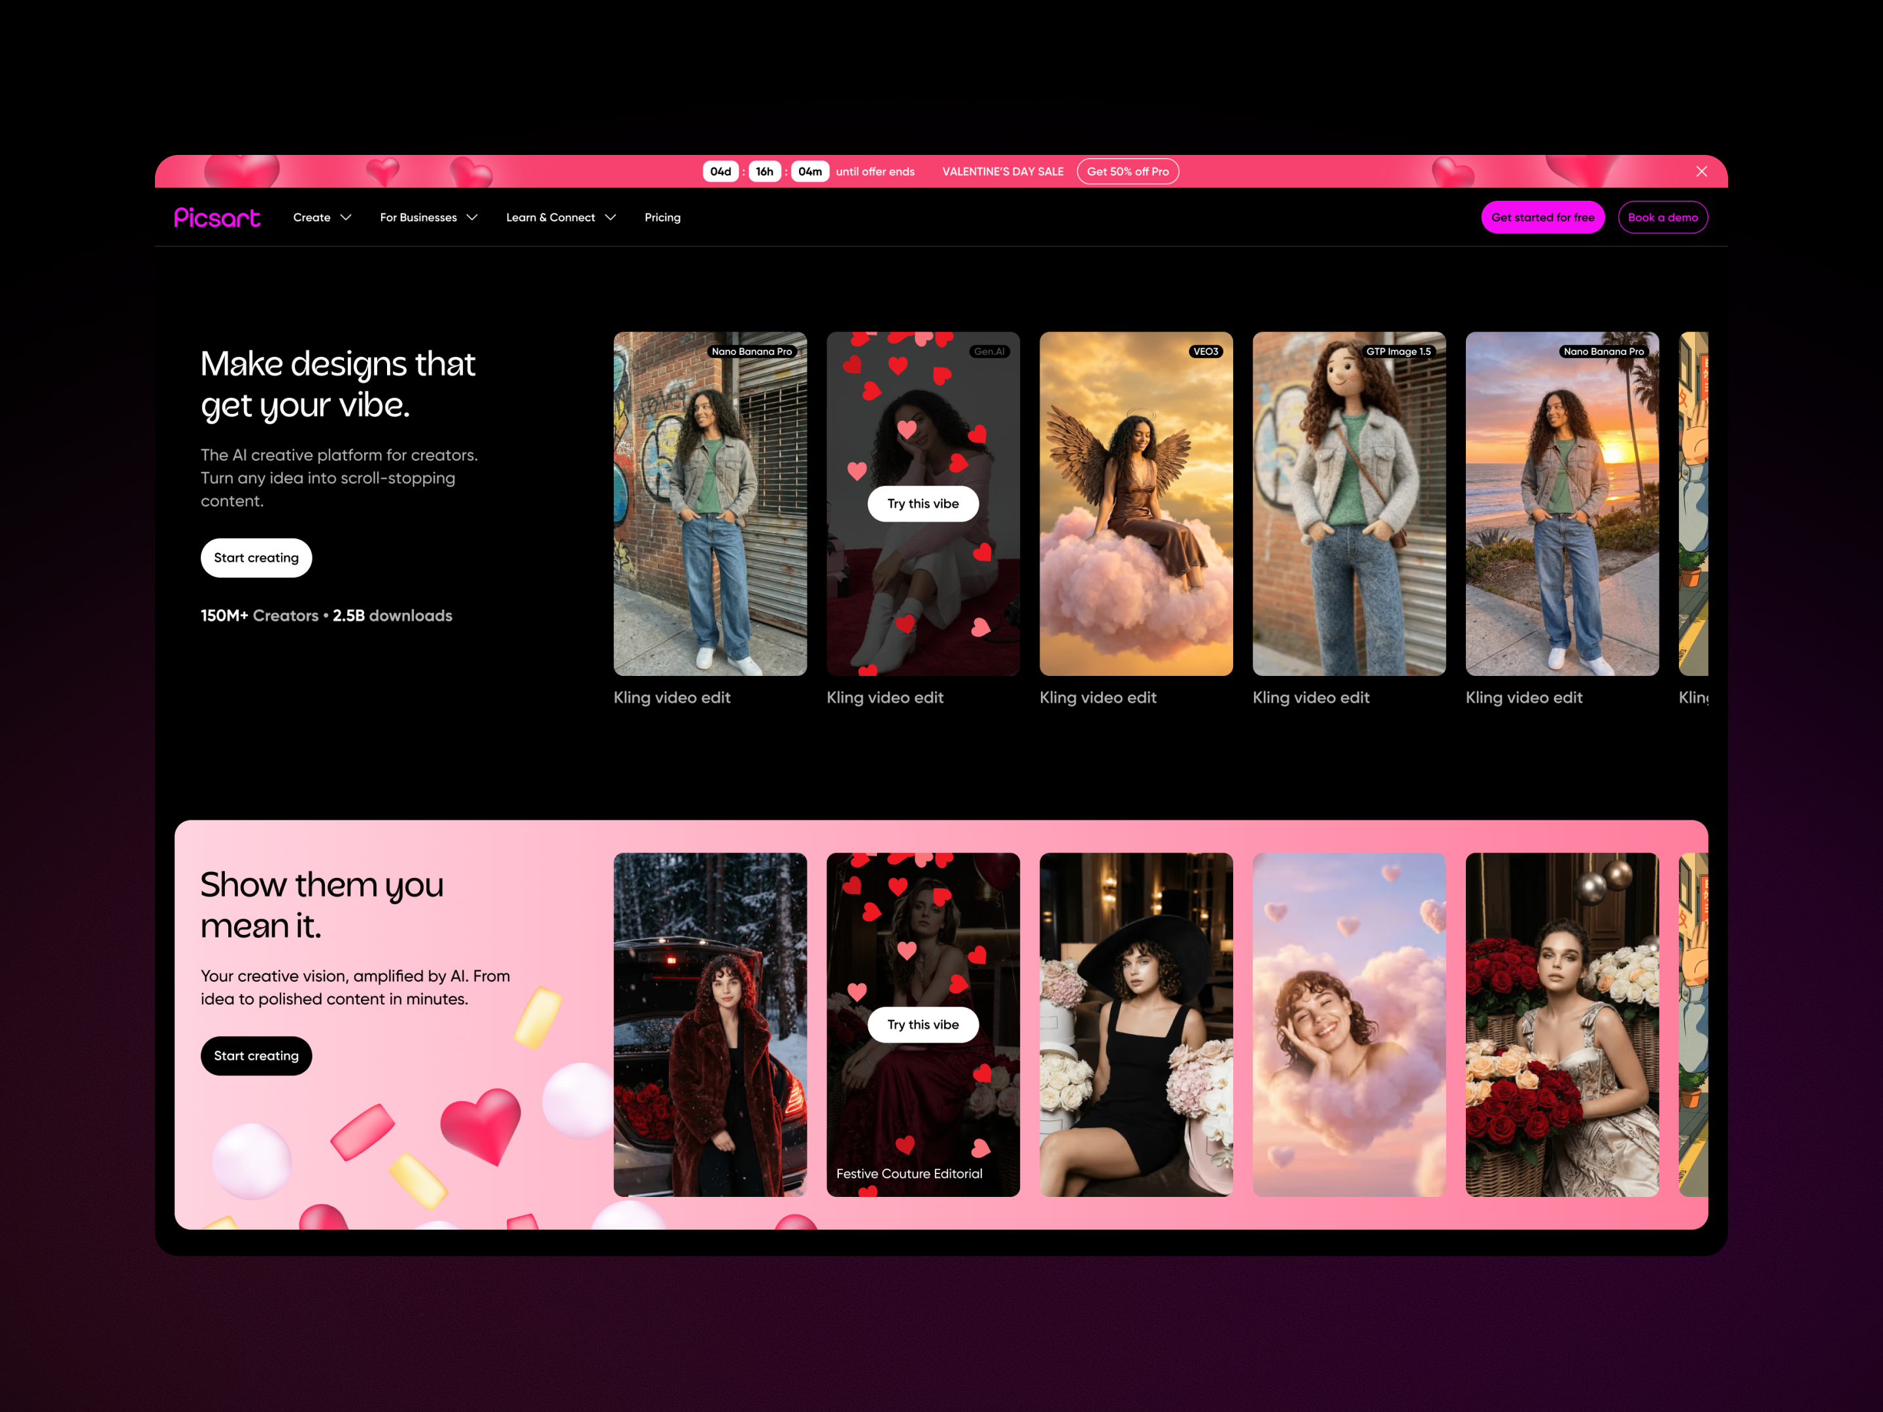Open the Pricing page
Screen dimensions: 1883x1412
click(x=662, y=218)
